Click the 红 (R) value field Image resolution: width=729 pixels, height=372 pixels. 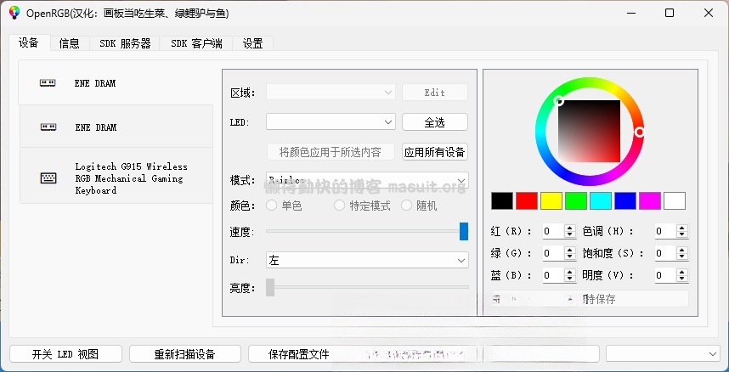553,231
